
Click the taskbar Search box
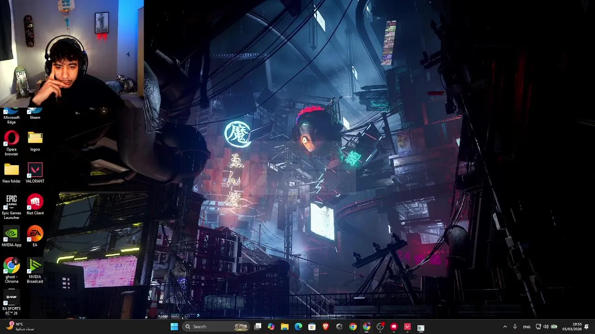pos(216,327)
